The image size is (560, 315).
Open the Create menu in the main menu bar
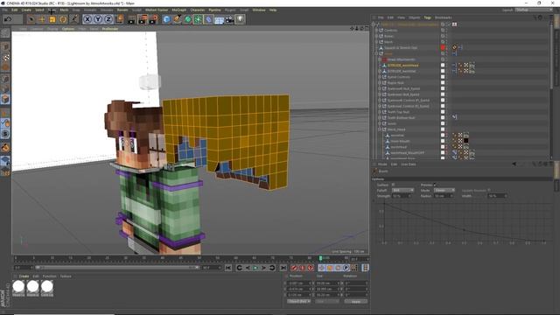coord(26,10)
